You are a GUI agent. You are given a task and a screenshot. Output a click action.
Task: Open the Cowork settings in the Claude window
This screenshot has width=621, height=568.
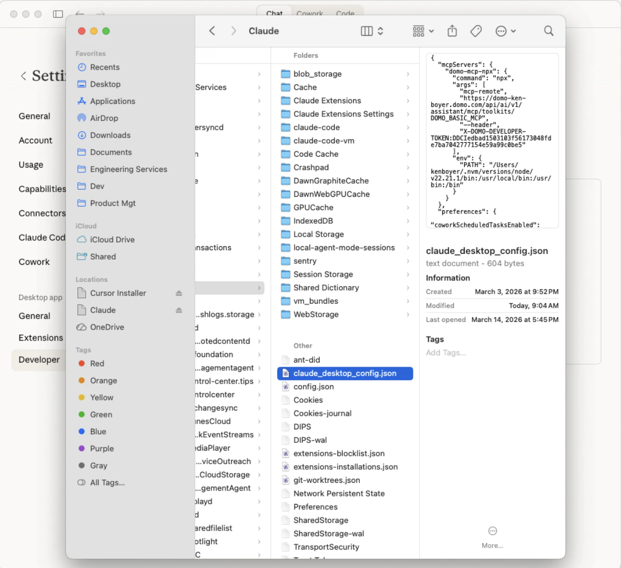coord(34,262)
